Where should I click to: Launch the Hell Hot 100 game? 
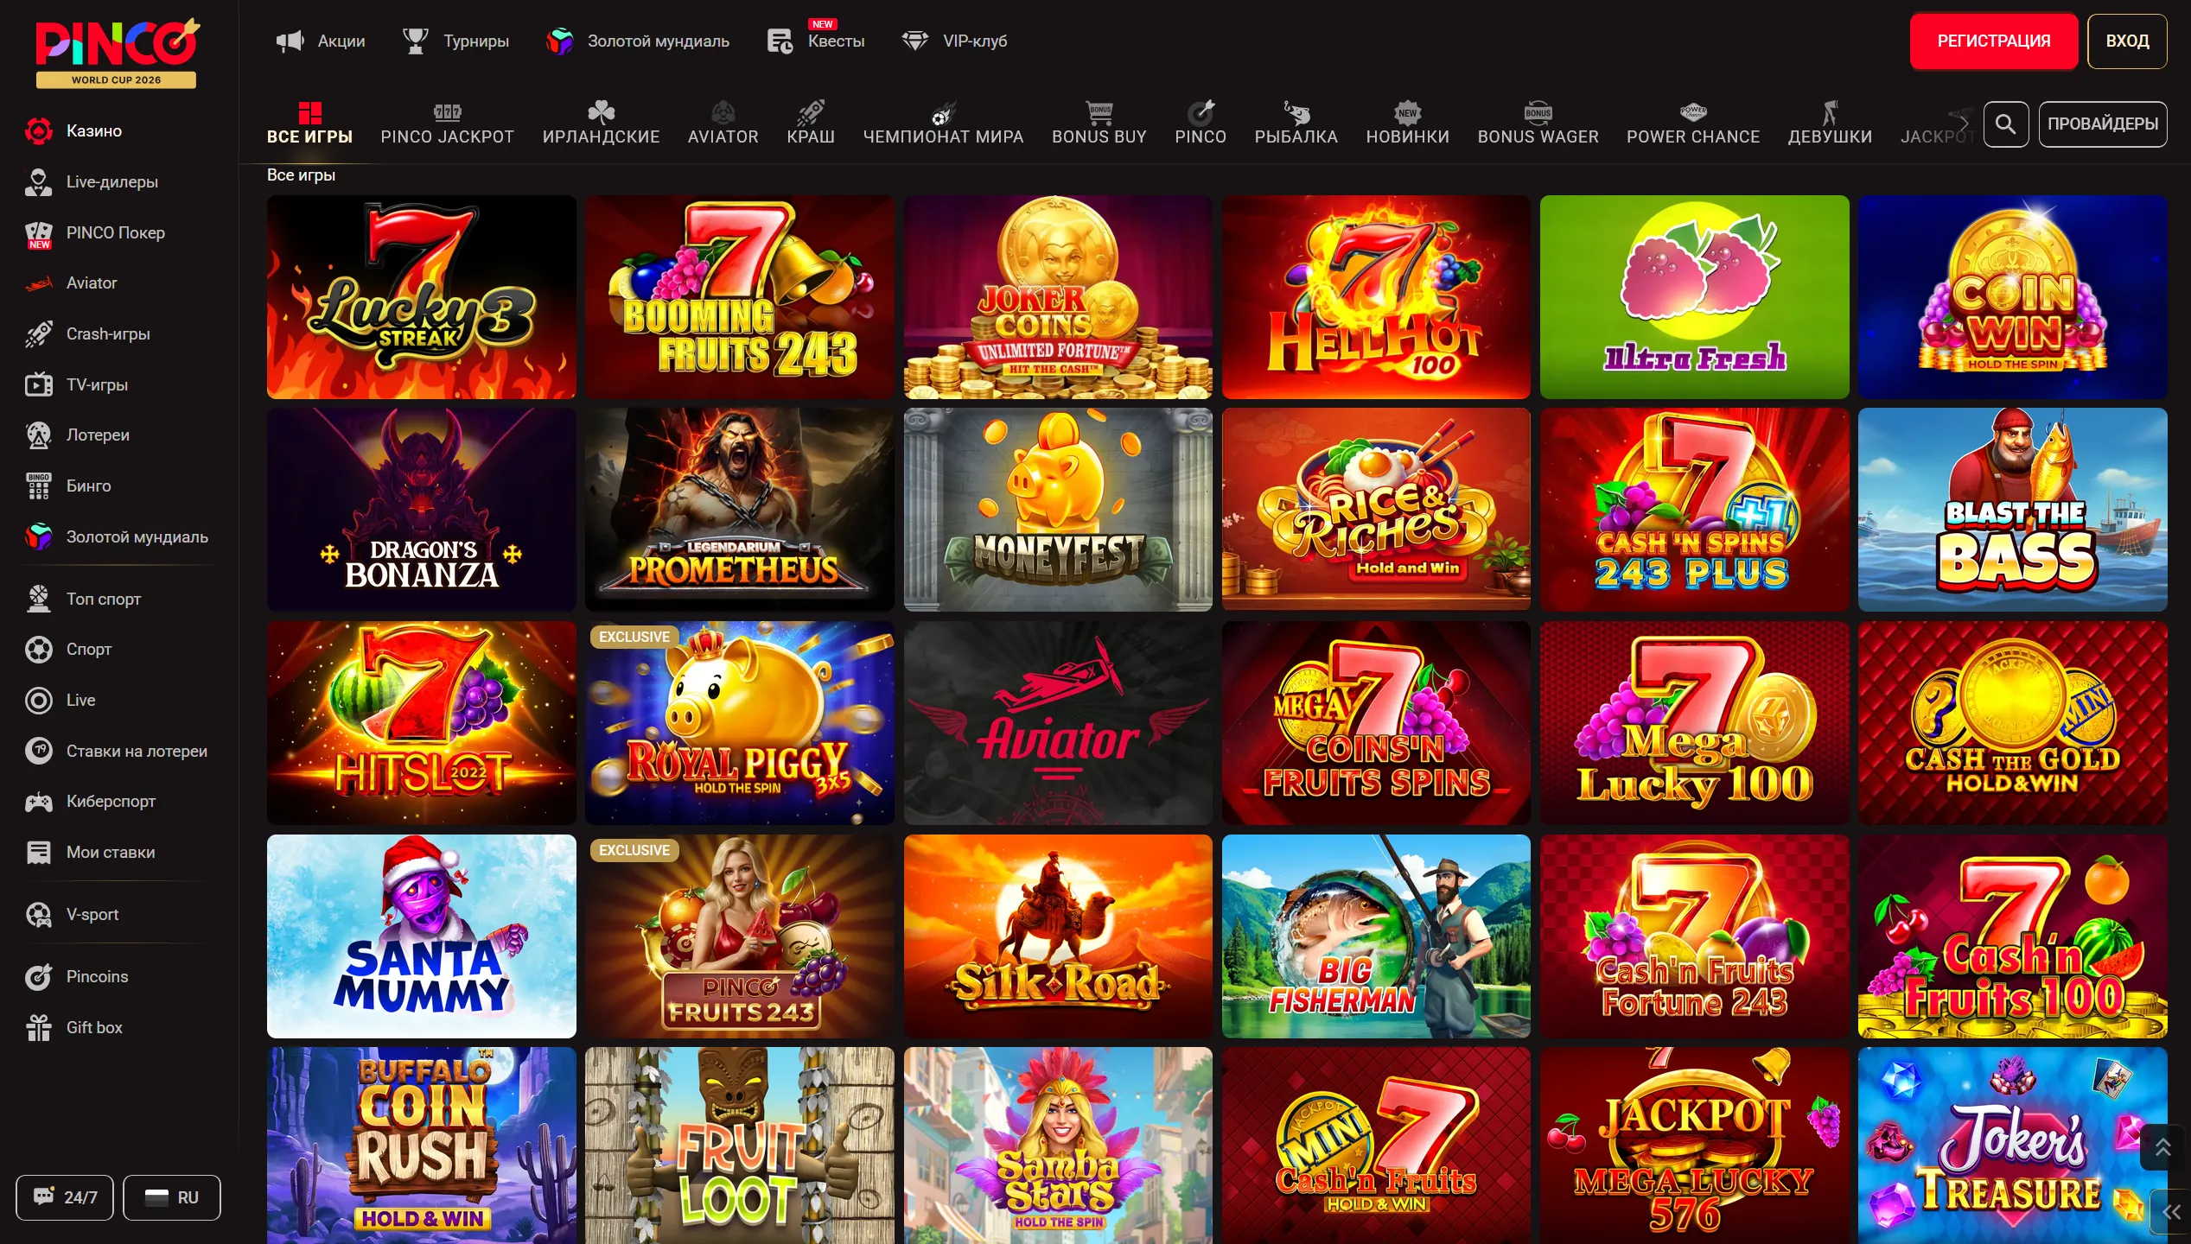[1376, 296]
